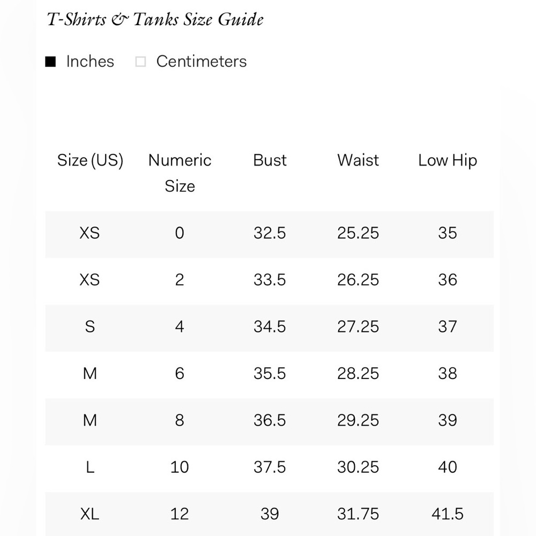536x536 pixels.
Task: Click the Centimeters label text
Action: [x=201, y=62]
